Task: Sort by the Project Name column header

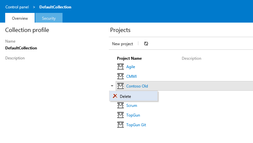Action: (129, 58)
